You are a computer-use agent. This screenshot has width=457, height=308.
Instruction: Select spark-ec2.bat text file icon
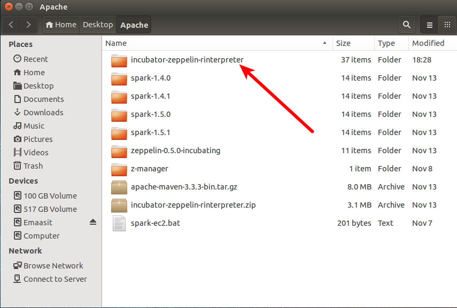(x=119, y=223)
